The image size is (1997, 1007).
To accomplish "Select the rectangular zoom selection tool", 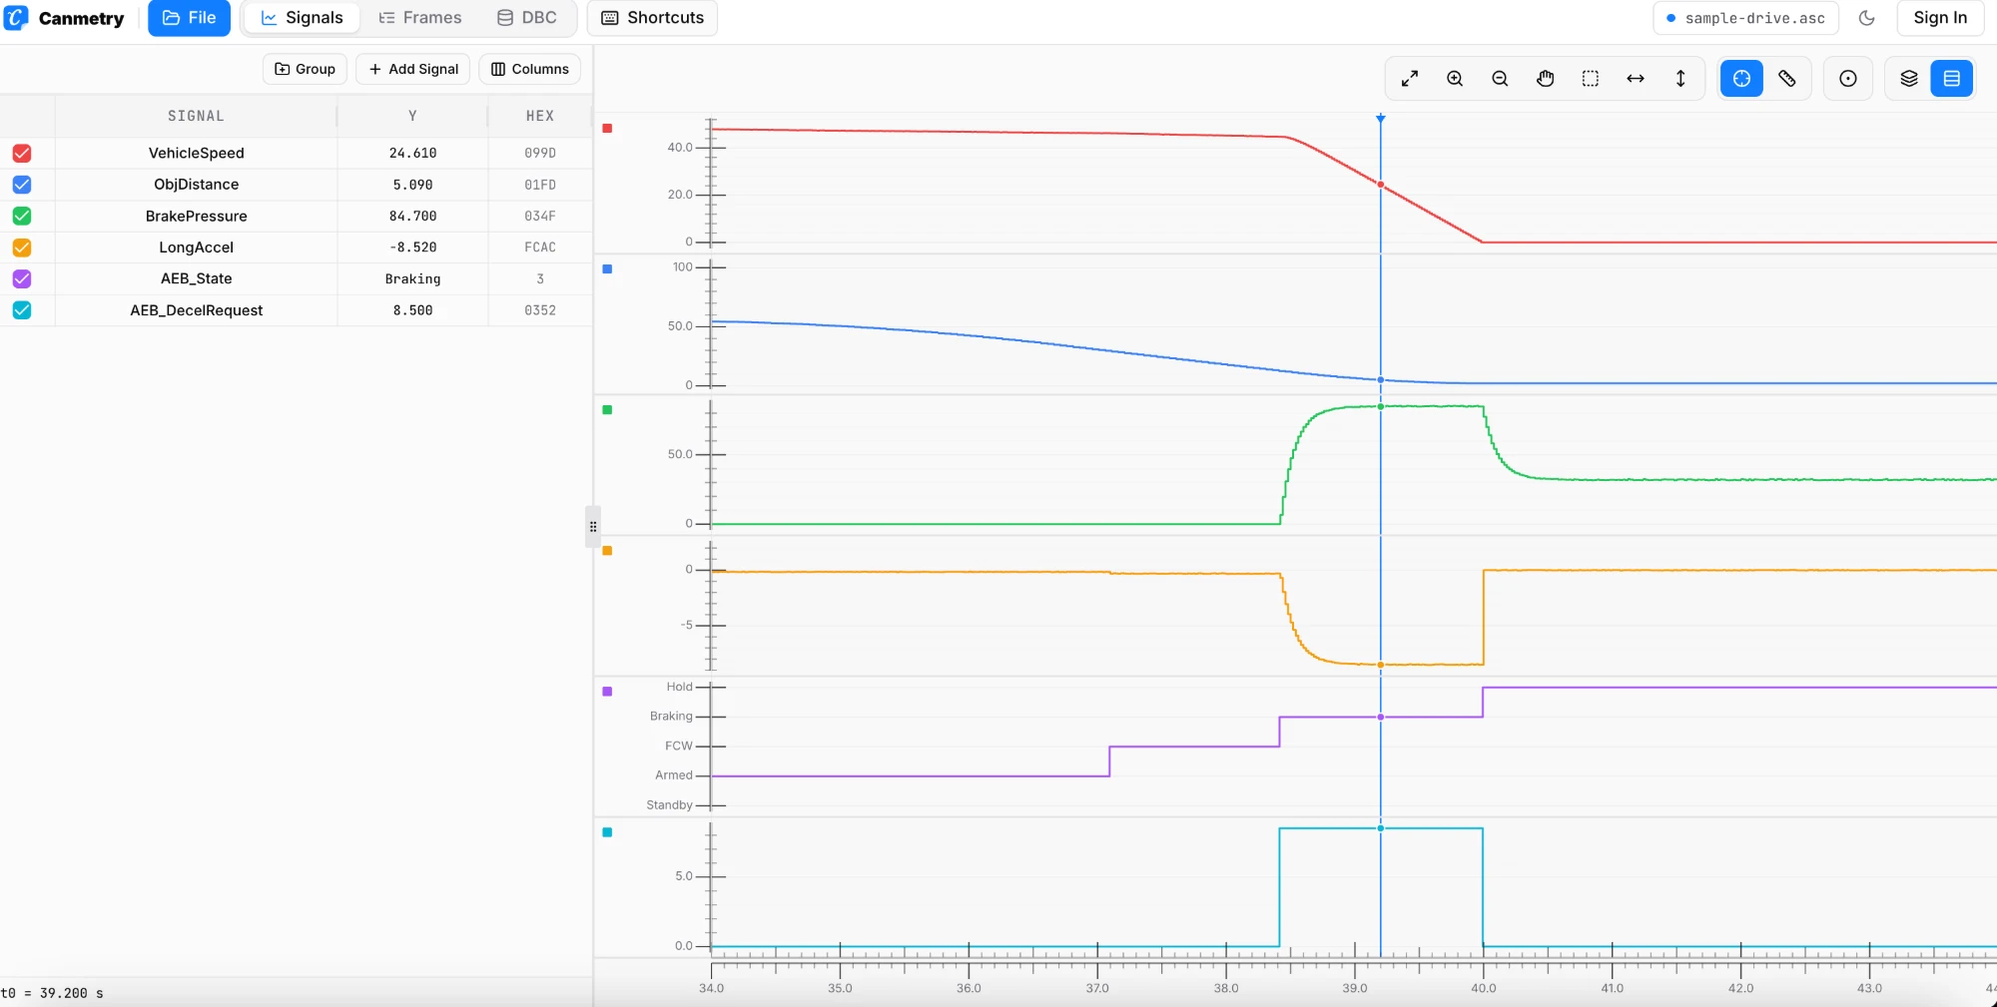I will 1591,79.
